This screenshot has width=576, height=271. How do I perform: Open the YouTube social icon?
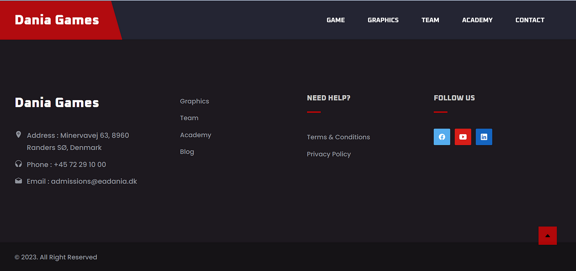pos(463,137)
